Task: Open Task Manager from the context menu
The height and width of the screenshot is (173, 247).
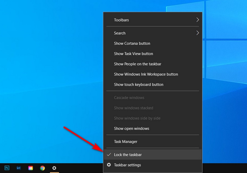Action: tap(125, 142)
